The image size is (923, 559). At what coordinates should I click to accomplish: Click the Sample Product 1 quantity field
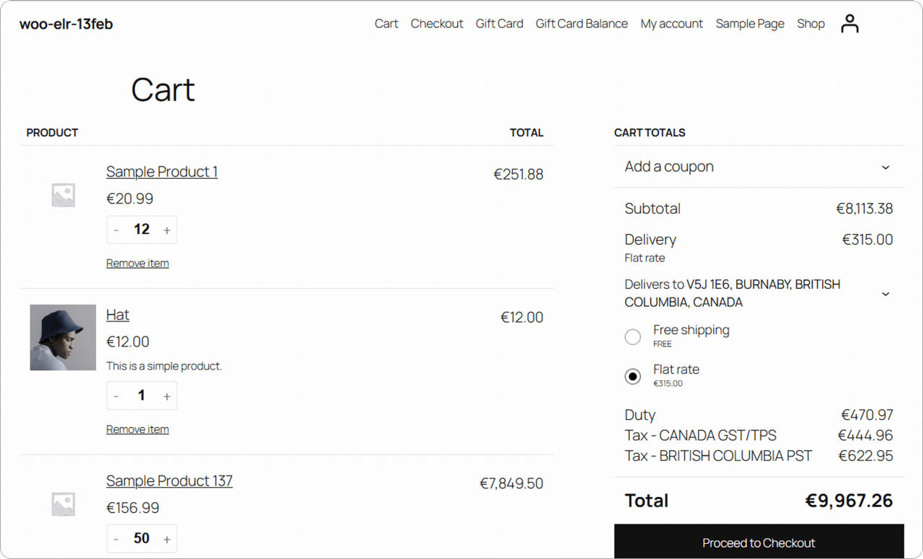141,229
